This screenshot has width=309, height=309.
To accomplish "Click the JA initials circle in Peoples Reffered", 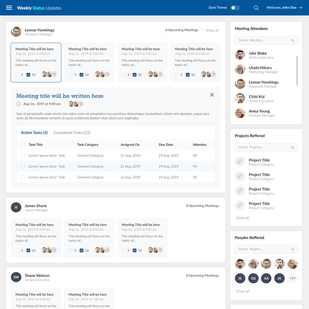I will pos(279,278).
